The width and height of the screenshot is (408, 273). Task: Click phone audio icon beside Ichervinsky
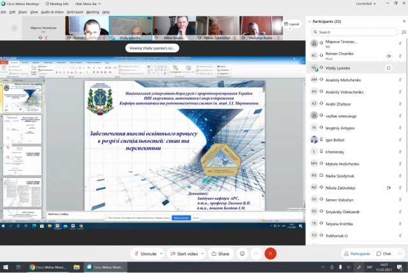(321, 152)
